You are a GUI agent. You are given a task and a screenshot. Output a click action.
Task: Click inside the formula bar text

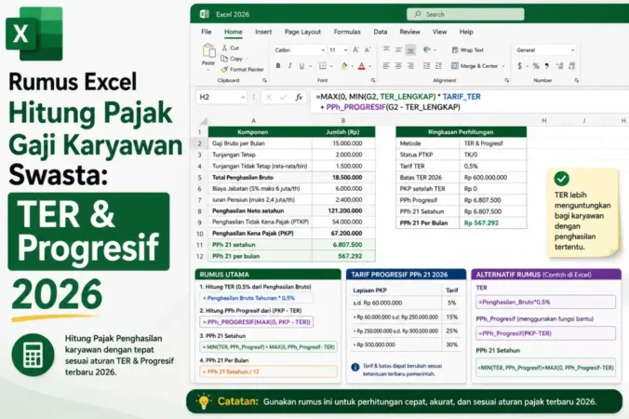pyautogui.click(x=470, y=101)
